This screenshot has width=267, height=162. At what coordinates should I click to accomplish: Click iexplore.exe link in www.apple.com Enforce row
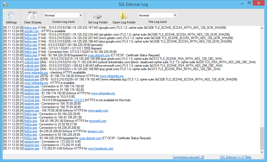pos(32,110)
